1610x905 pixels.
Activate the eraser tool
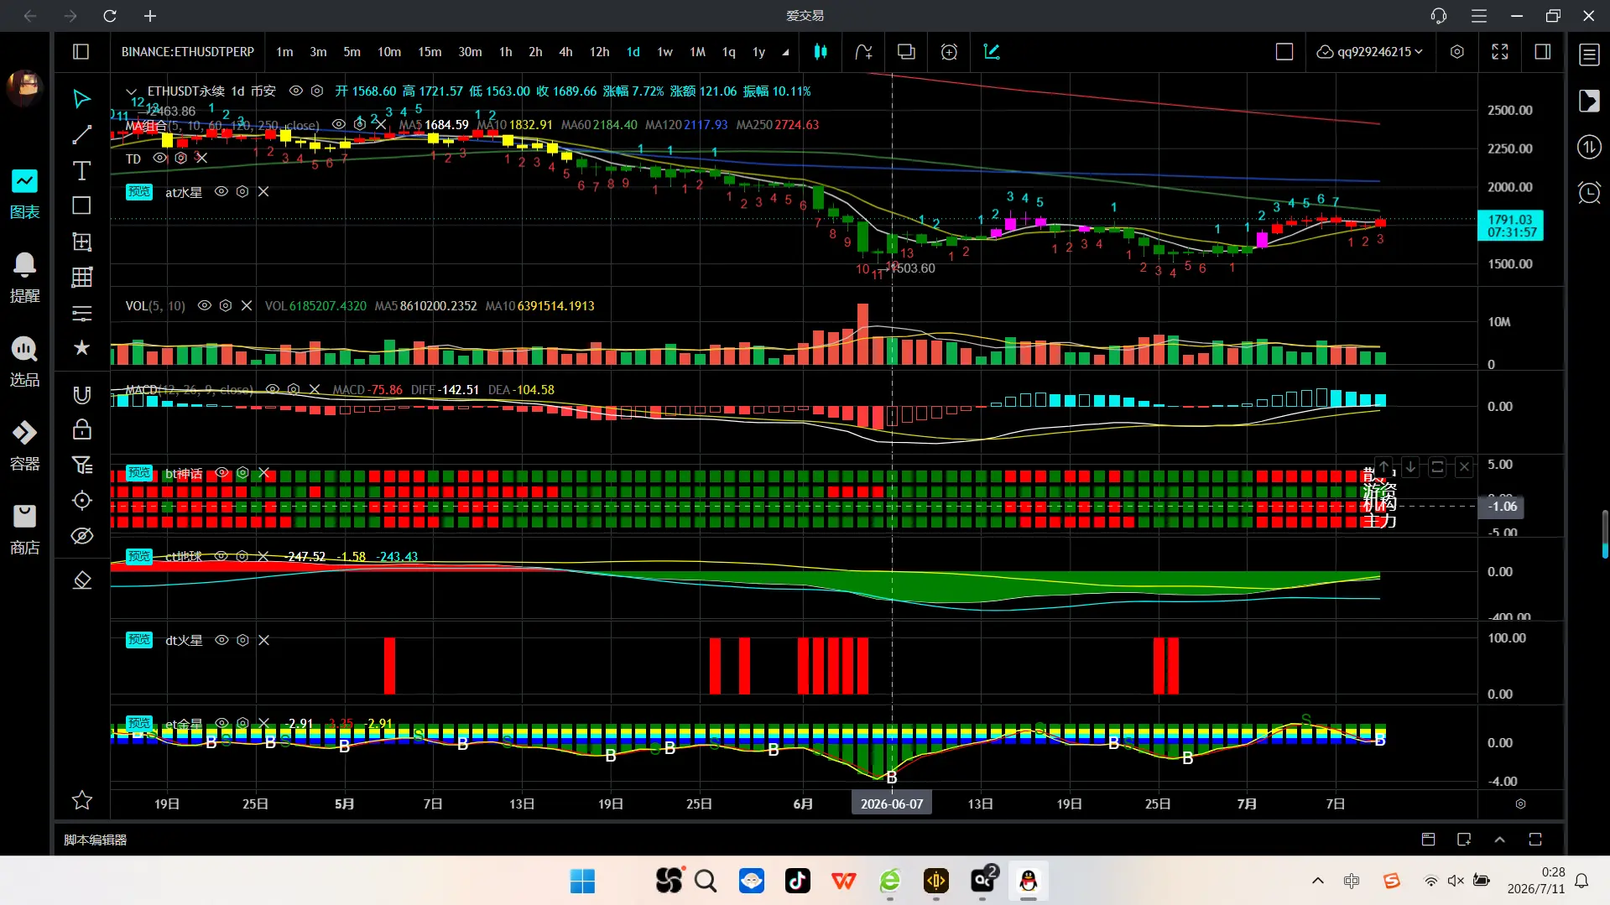[81, 580]
